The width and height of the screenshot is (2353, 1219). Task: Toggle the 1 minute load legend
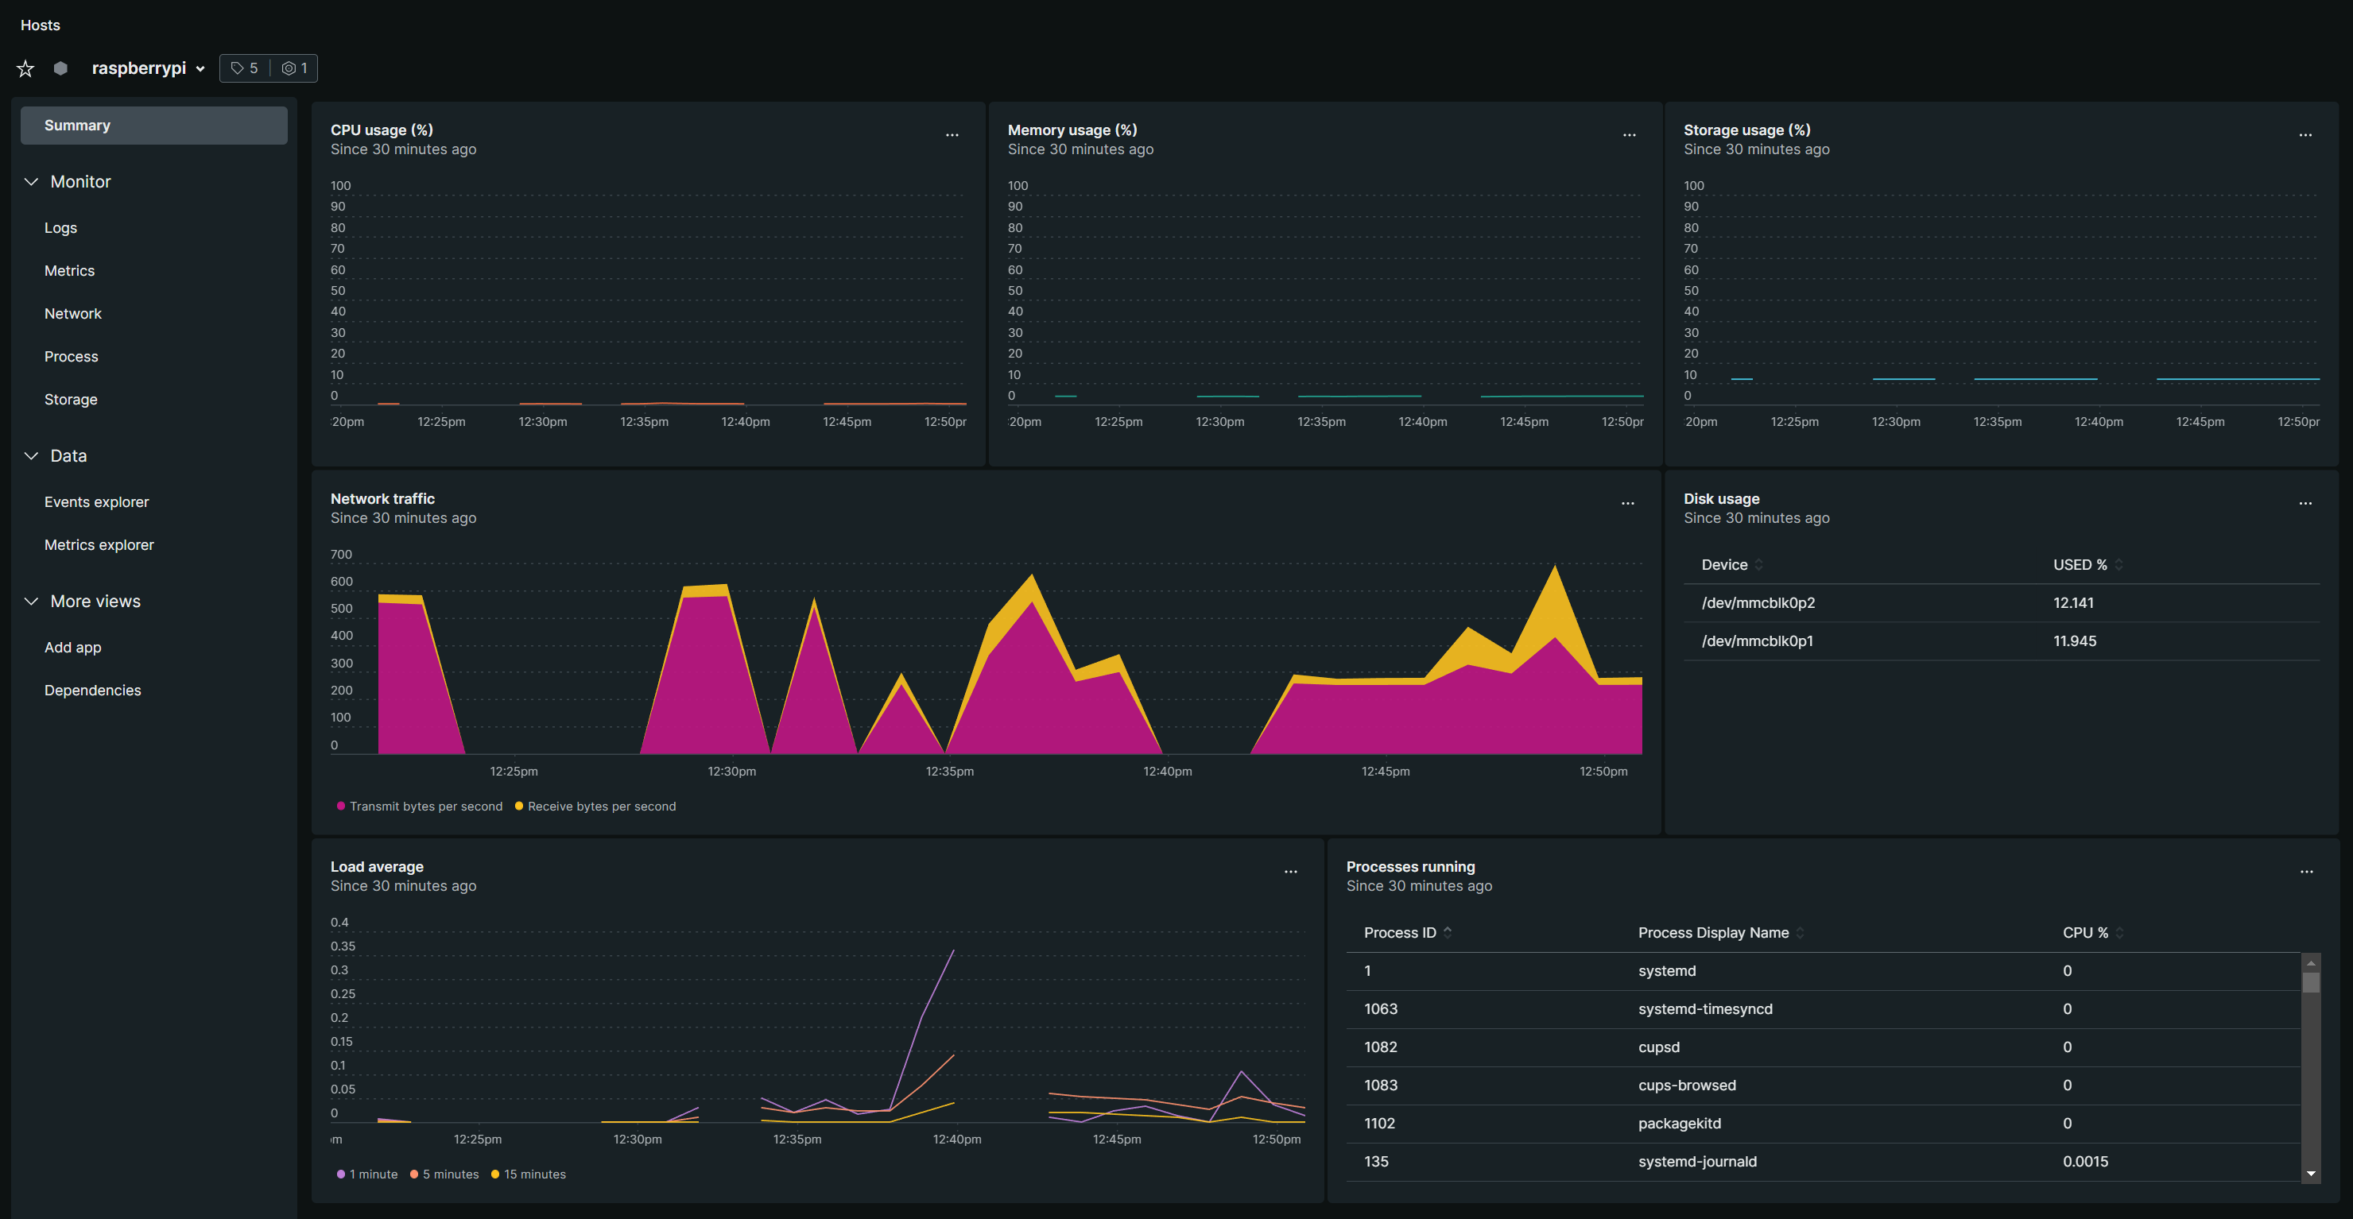(x=367, y=1174)
